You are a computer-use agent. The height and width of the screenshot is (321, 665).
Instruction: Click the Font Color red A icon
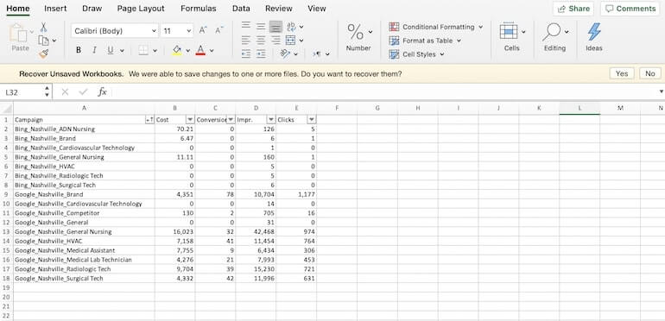pyautogui.click(x=200, y=50)
